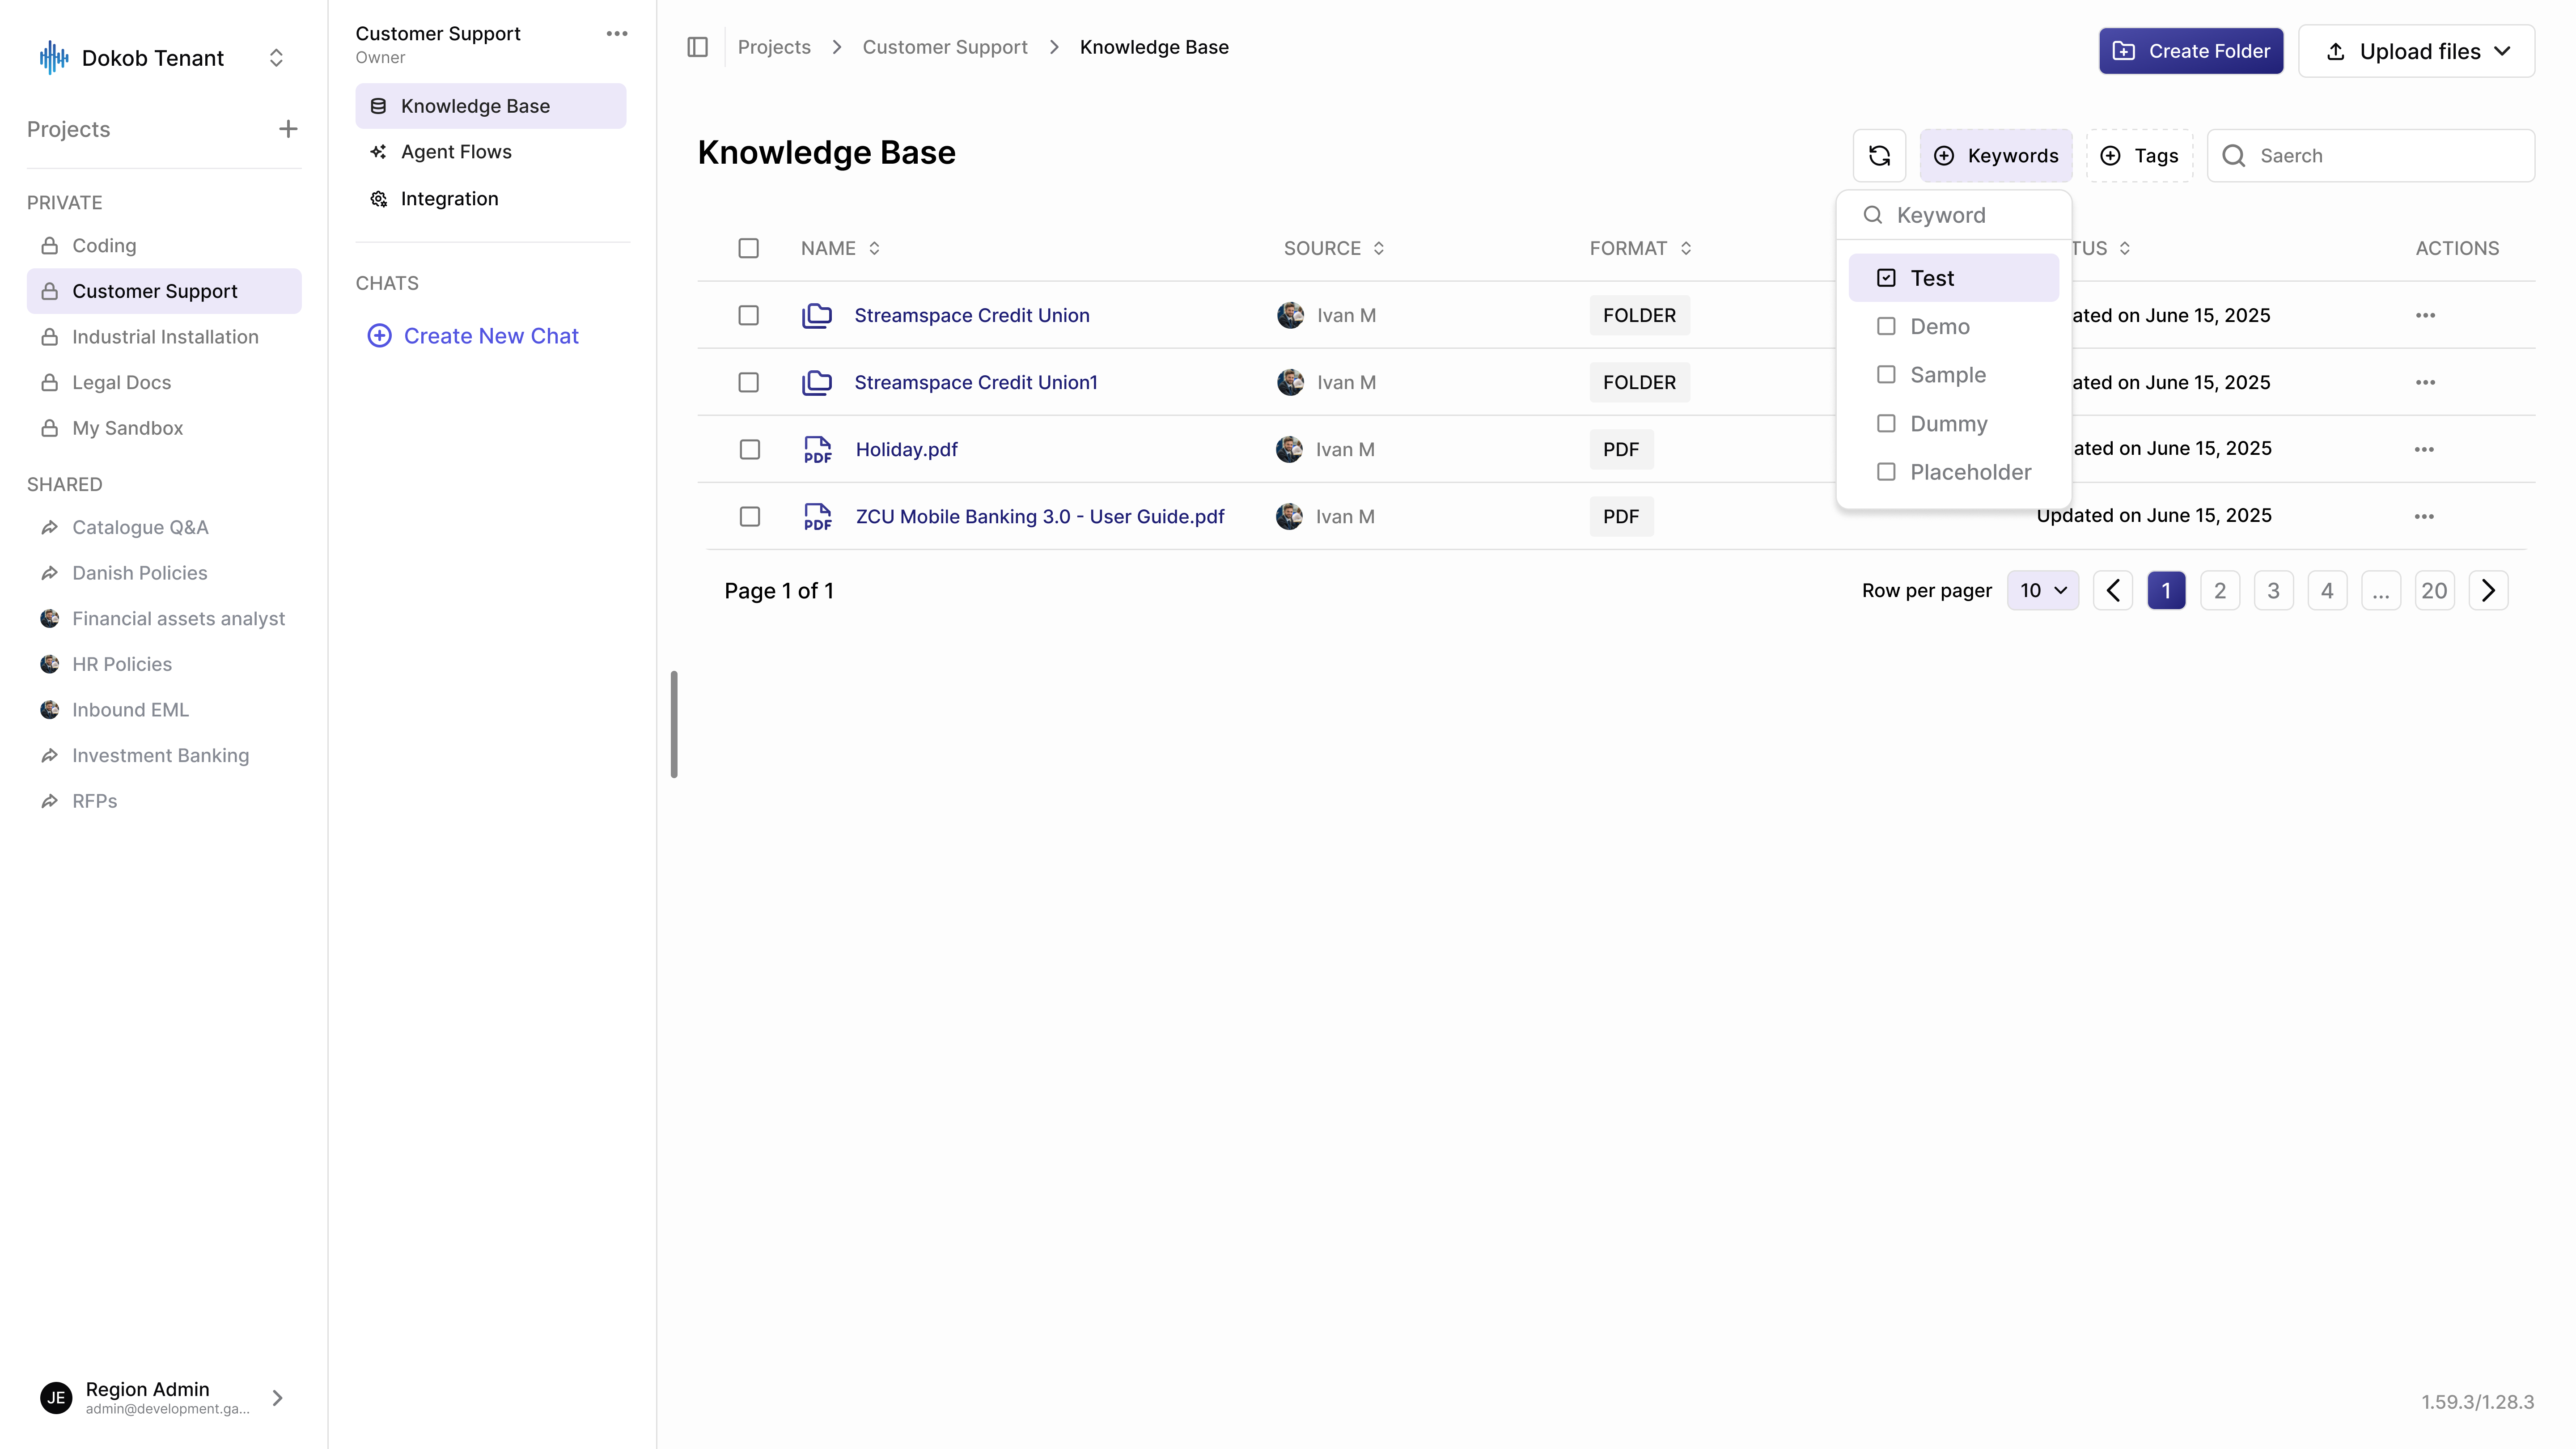Screen dimensions: 2576x1449
Task: Select the ZCU Mobile Banking row checkbox
Action: 749,516
